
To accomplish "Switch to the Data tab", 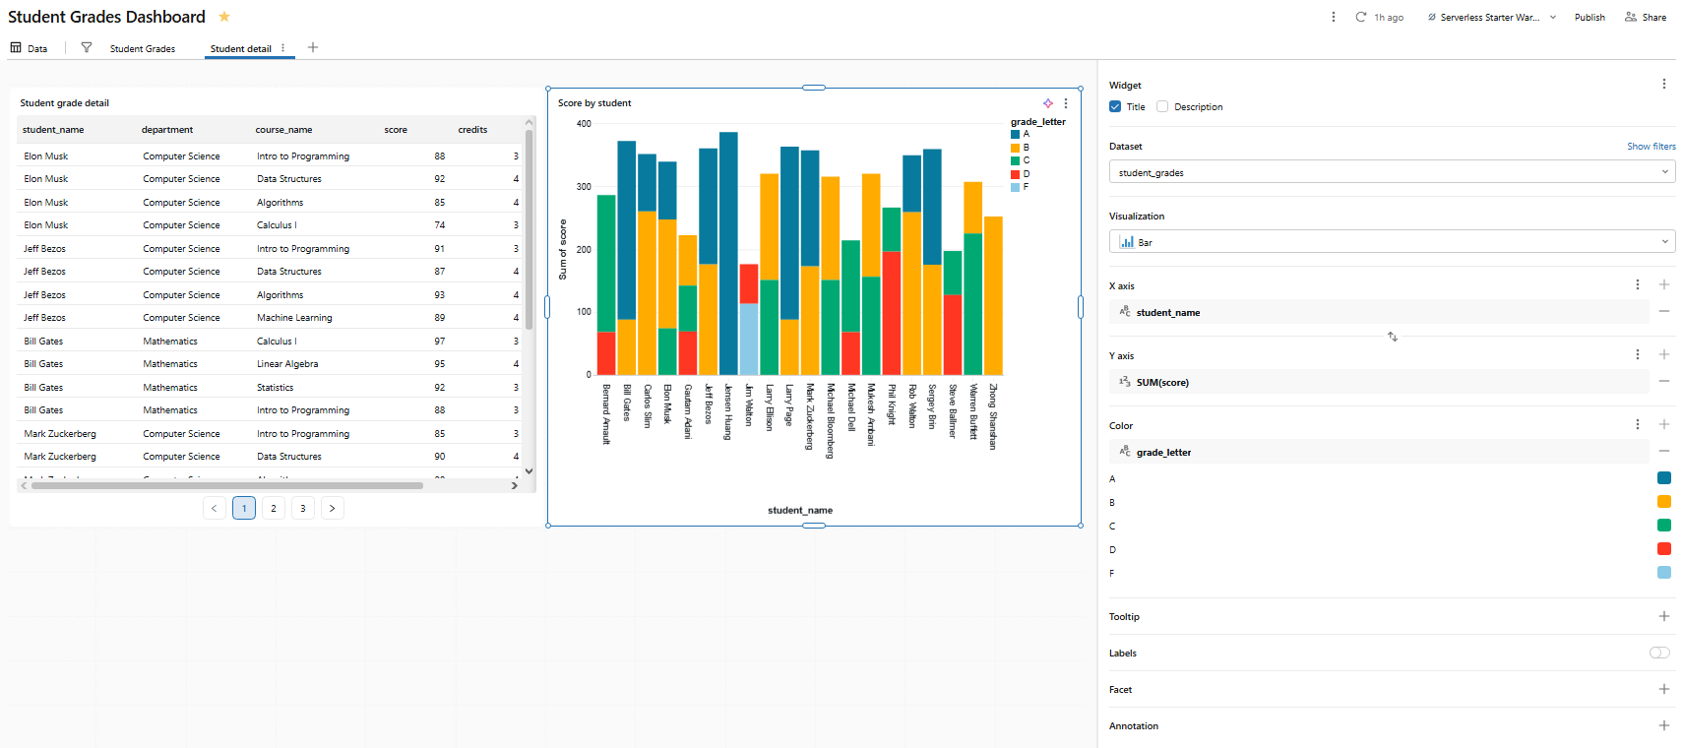I will pyautogui.click(x=29, y=48).
